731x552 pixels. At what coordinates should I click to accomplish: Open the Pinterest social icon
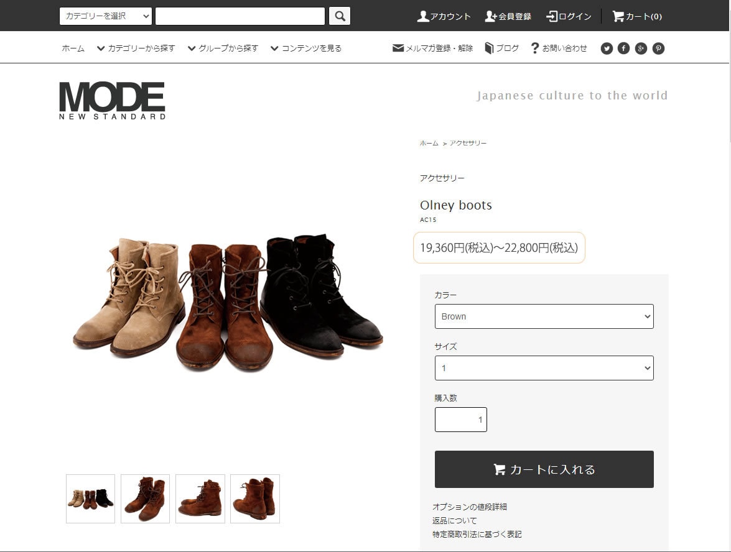(x=658, y=48)
